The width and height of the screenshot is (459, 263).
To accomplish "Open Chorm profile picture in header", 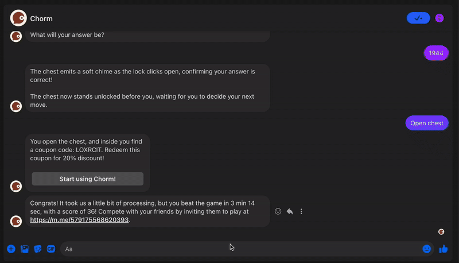I will pos(18,18).
